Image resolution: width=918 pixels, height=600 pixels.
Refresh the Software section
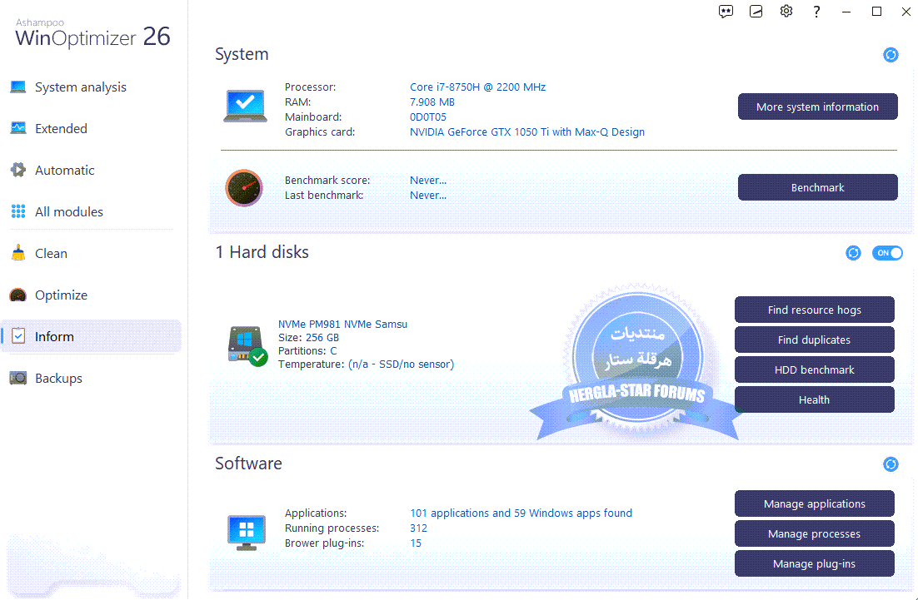pos(891,464)
